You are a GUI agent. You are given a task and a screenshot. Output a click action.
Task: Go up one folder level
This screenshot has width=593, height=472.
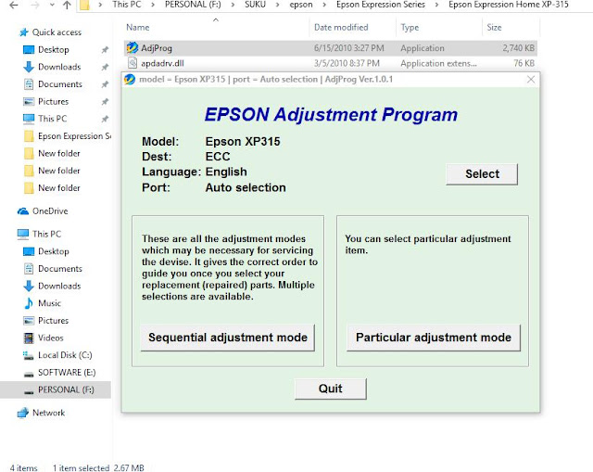[x=67, y=5]
